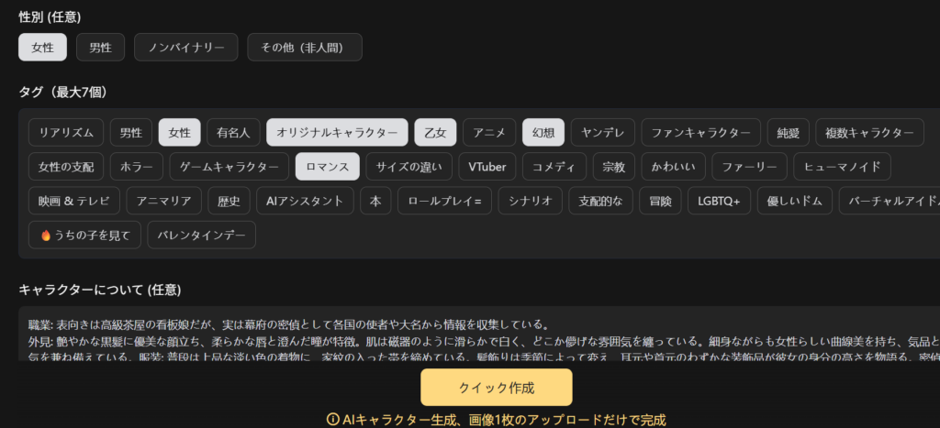This screenshot has height=428, width=940.
Task: Pick その他（非人間） gender option
Action: click(304, 48)
